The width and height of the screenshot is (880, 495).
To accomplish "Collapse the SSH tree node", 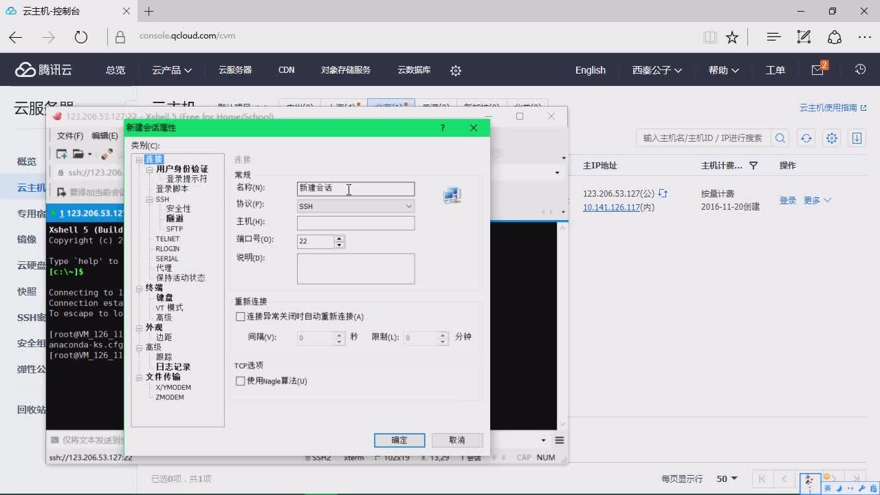I will (x=151, y=199).
